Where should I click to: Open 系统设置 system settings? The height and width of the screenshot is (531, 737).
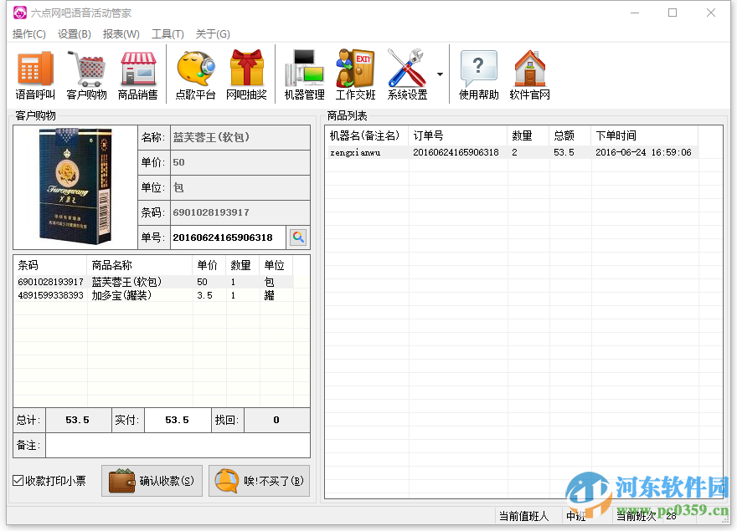[x=405, y=73]
